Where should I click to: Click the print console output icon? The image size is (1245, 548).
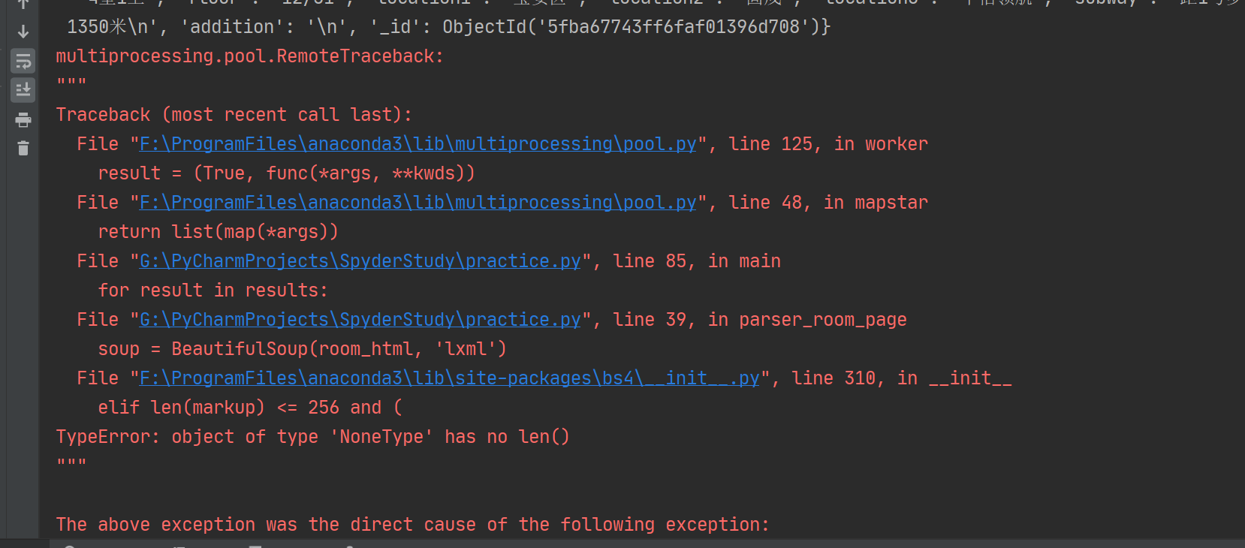pyautogui.click(x=23, y=119)
